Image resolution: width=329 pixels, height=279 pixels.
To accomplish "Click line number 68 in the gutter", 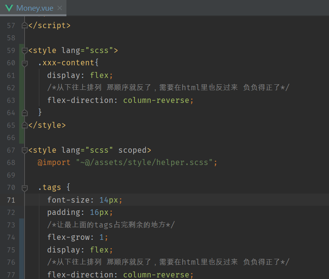I will coord(11,163).
